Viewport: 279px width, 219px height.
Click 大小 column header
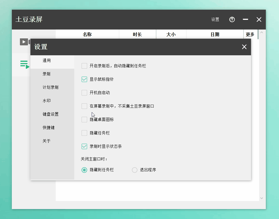[171, 34]
